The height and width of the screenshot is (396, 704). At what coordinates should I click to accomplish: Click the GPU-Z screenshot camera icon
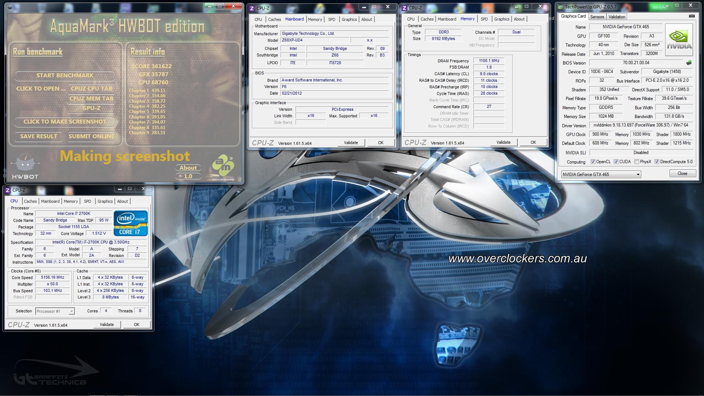[x=692, y=16]
